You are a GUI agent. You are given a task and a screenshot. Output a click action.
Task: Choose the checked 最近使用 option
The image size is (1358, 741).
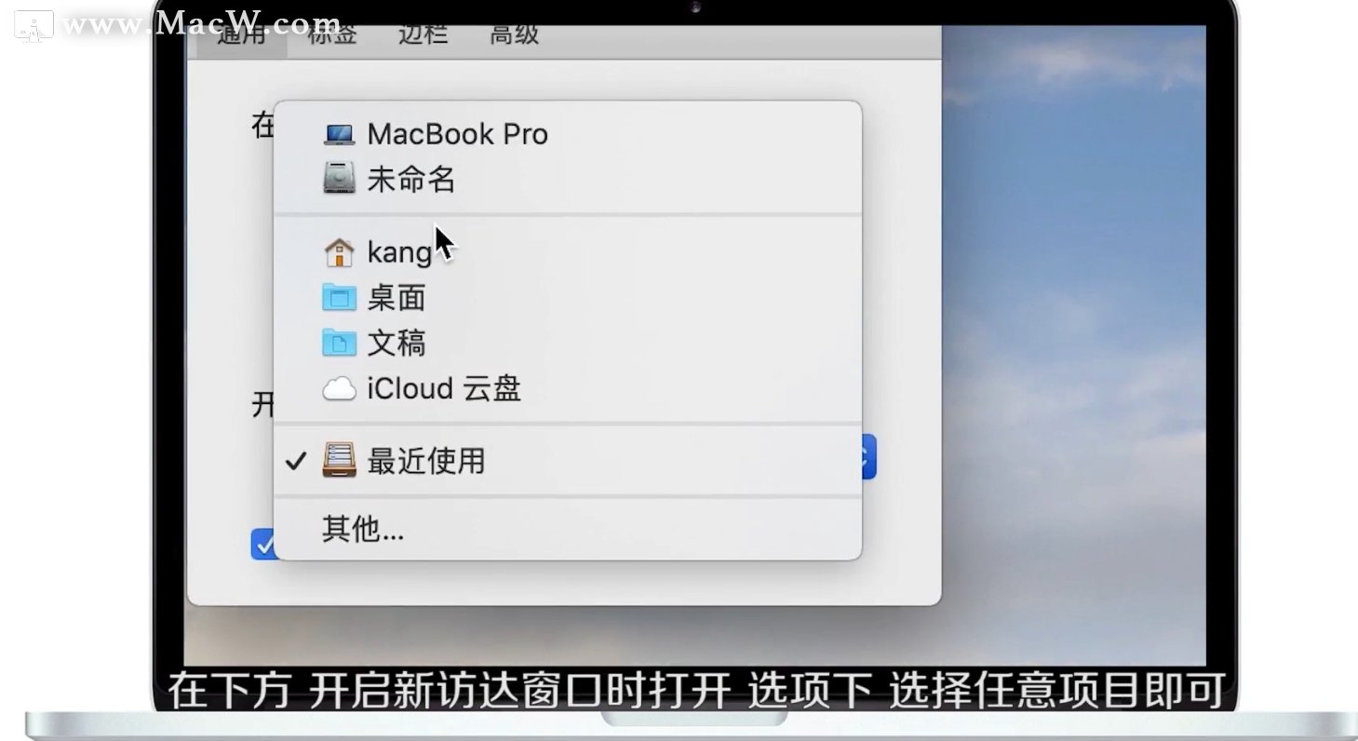click(x=568, y=461)
